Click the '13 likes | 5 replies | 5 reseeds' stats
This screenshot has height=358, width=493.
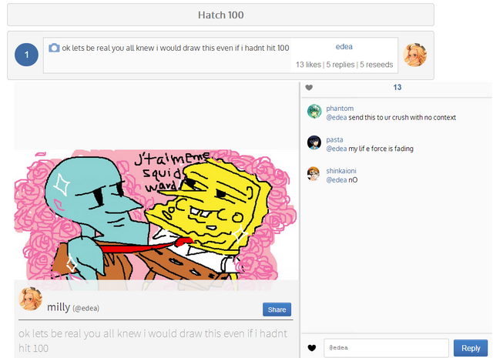344,65
